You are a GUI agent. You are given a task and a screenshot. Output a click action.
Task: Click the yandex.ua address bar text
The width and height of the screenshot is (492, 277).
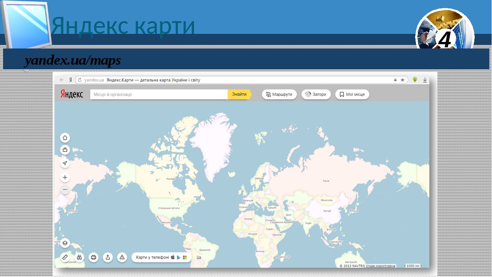(x=94, y=80)
